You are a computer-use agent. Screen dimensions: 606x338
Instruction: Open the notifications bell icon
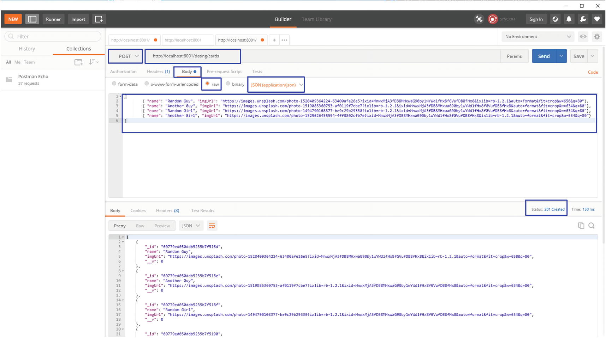(x=569, y=19)
